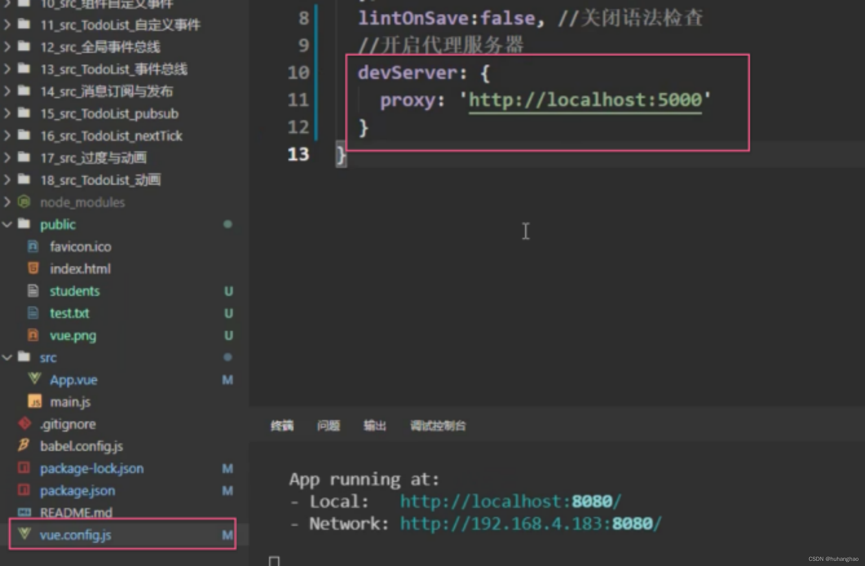Collapse the src folder chevron

[7, 357]
